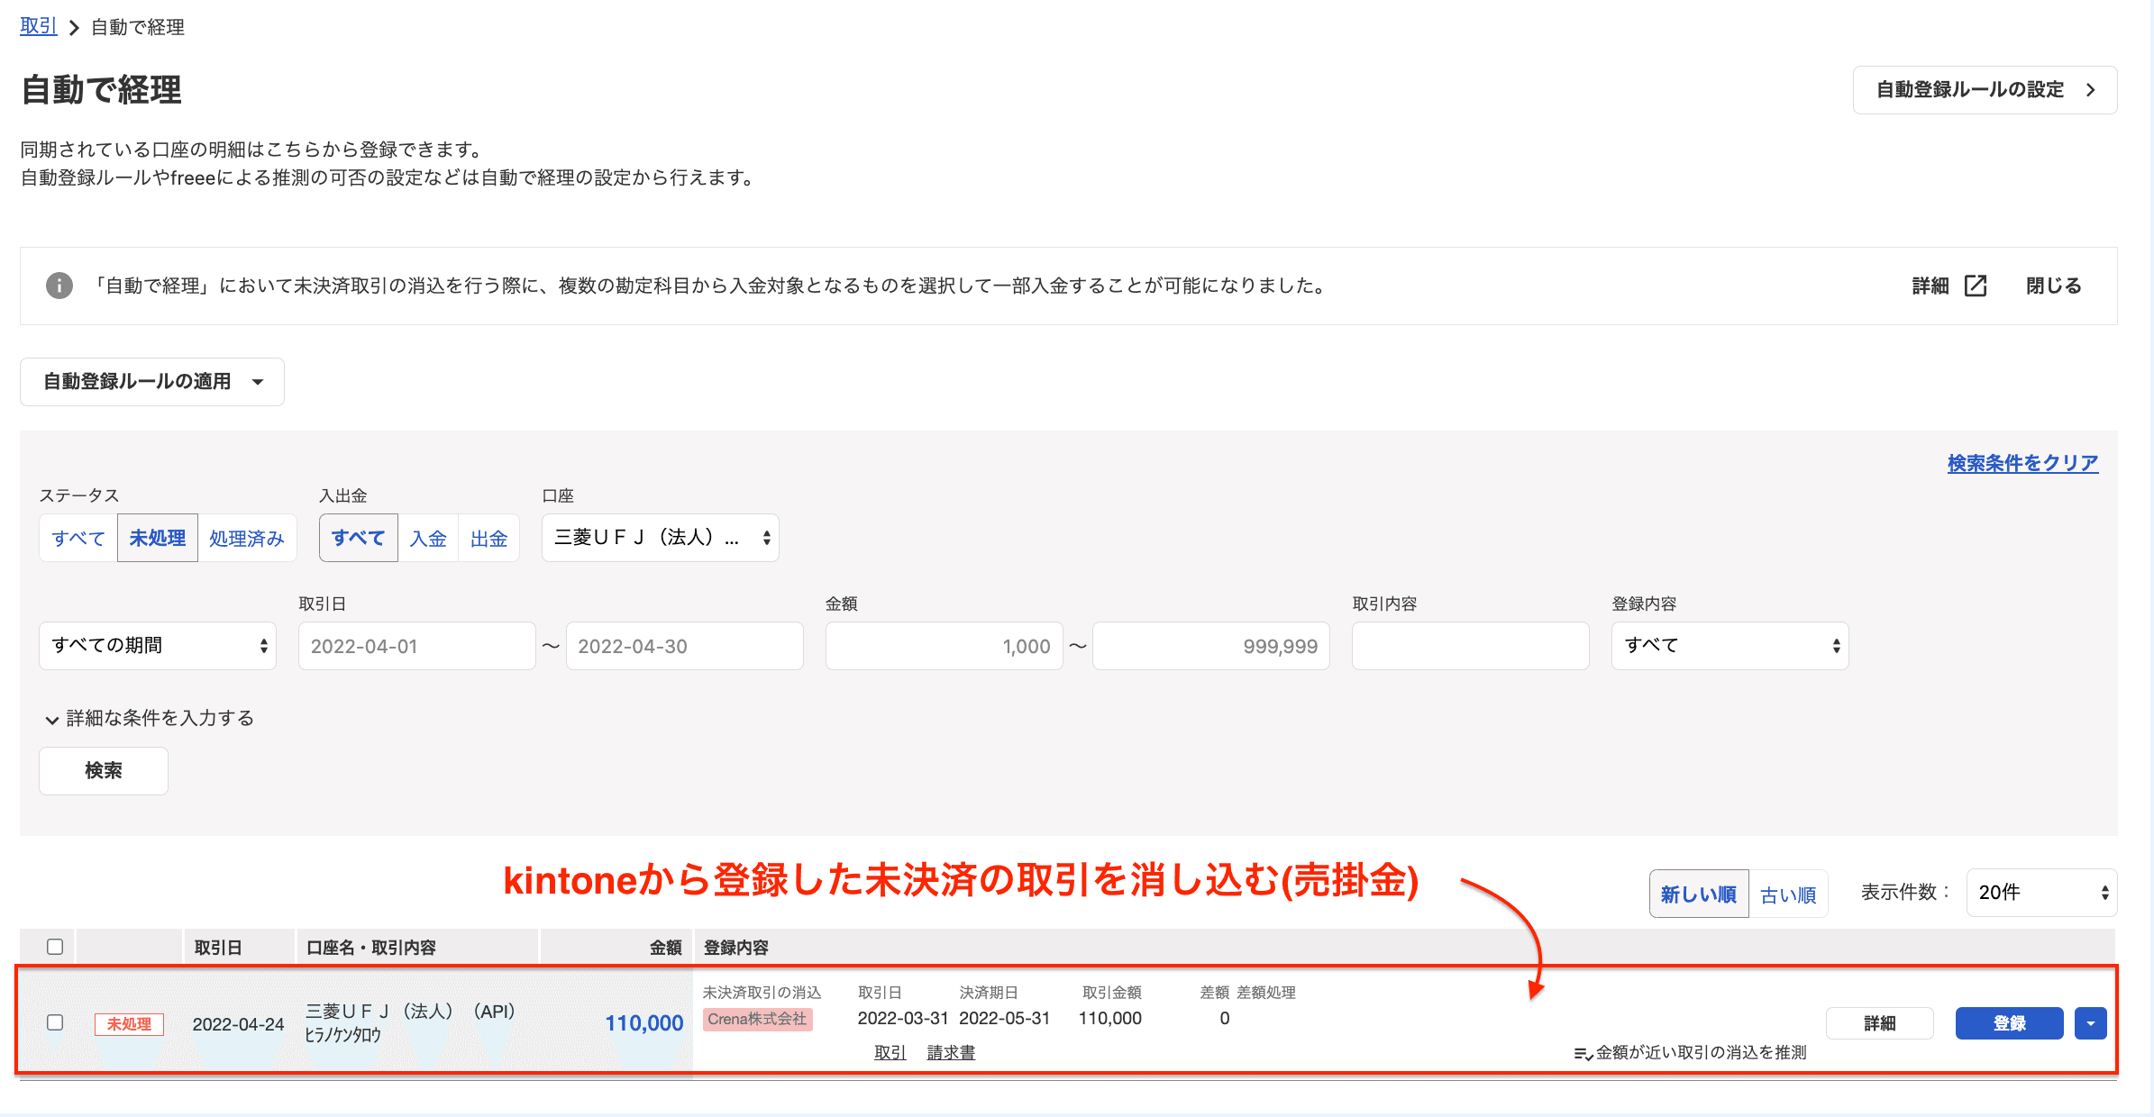Click the info circle icon in the notice banner
The height and width of the screenshot is (1117, 2154).
pos(59,286)
